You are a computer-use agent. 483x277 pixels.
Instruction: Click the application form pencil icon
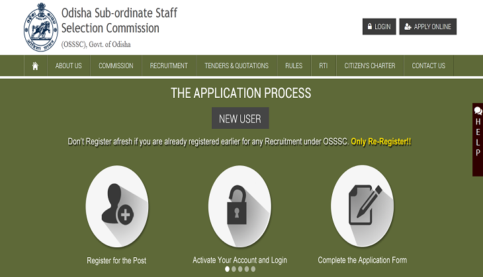coord(363,206)
